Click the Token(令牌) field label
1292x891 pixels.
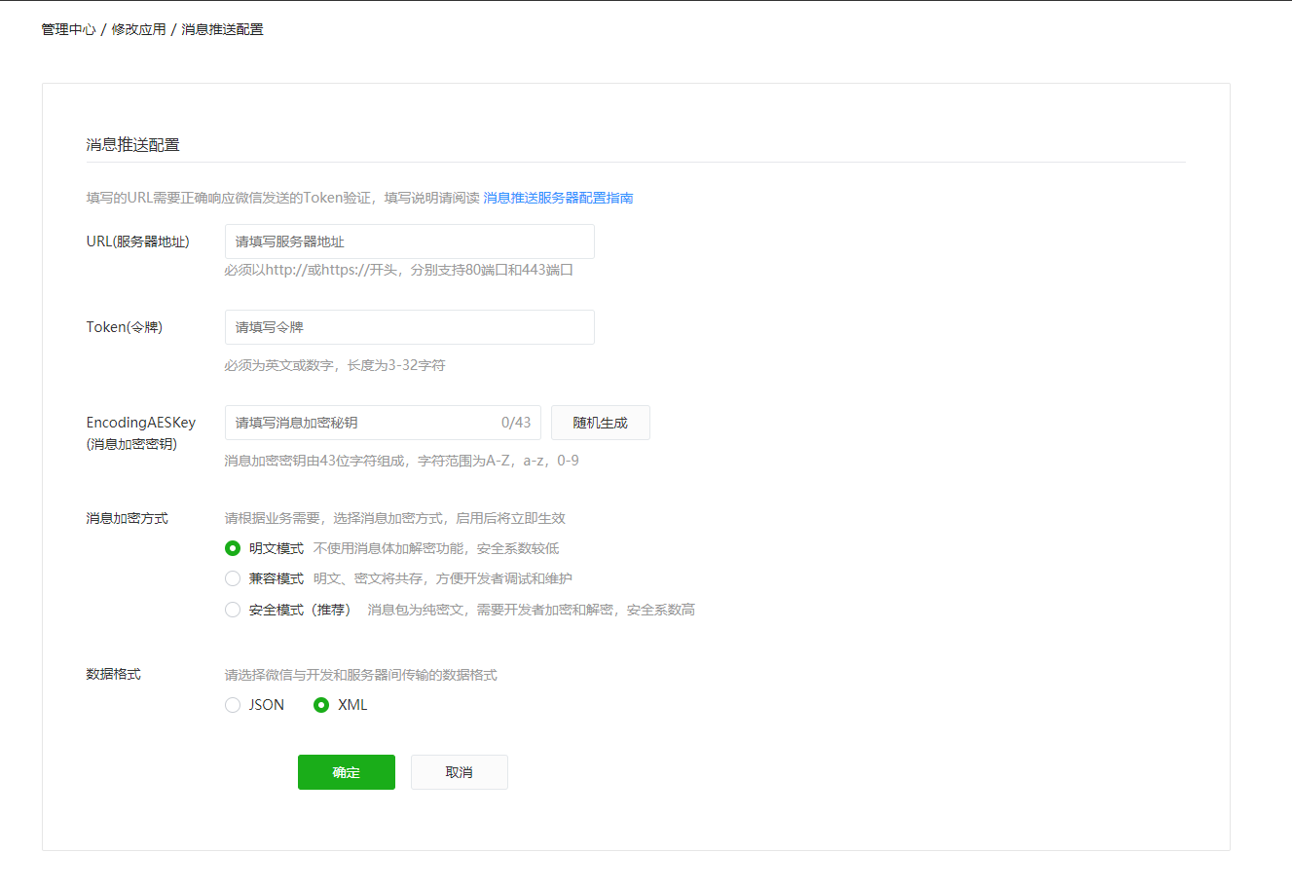pos(124,327)
